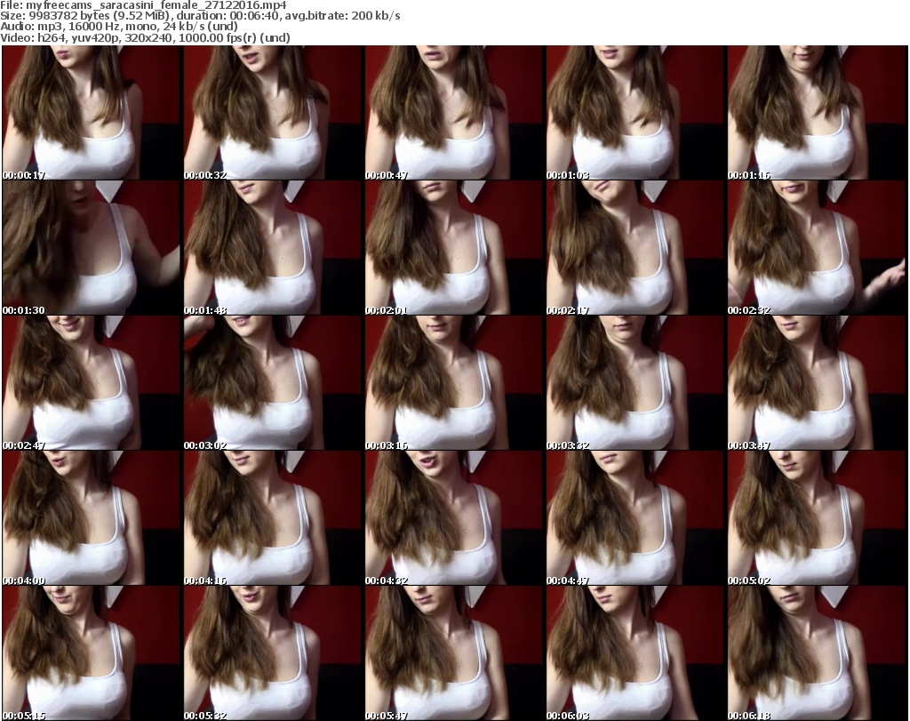Select the thumbnail stamped 00:06:18

(817, 653)
